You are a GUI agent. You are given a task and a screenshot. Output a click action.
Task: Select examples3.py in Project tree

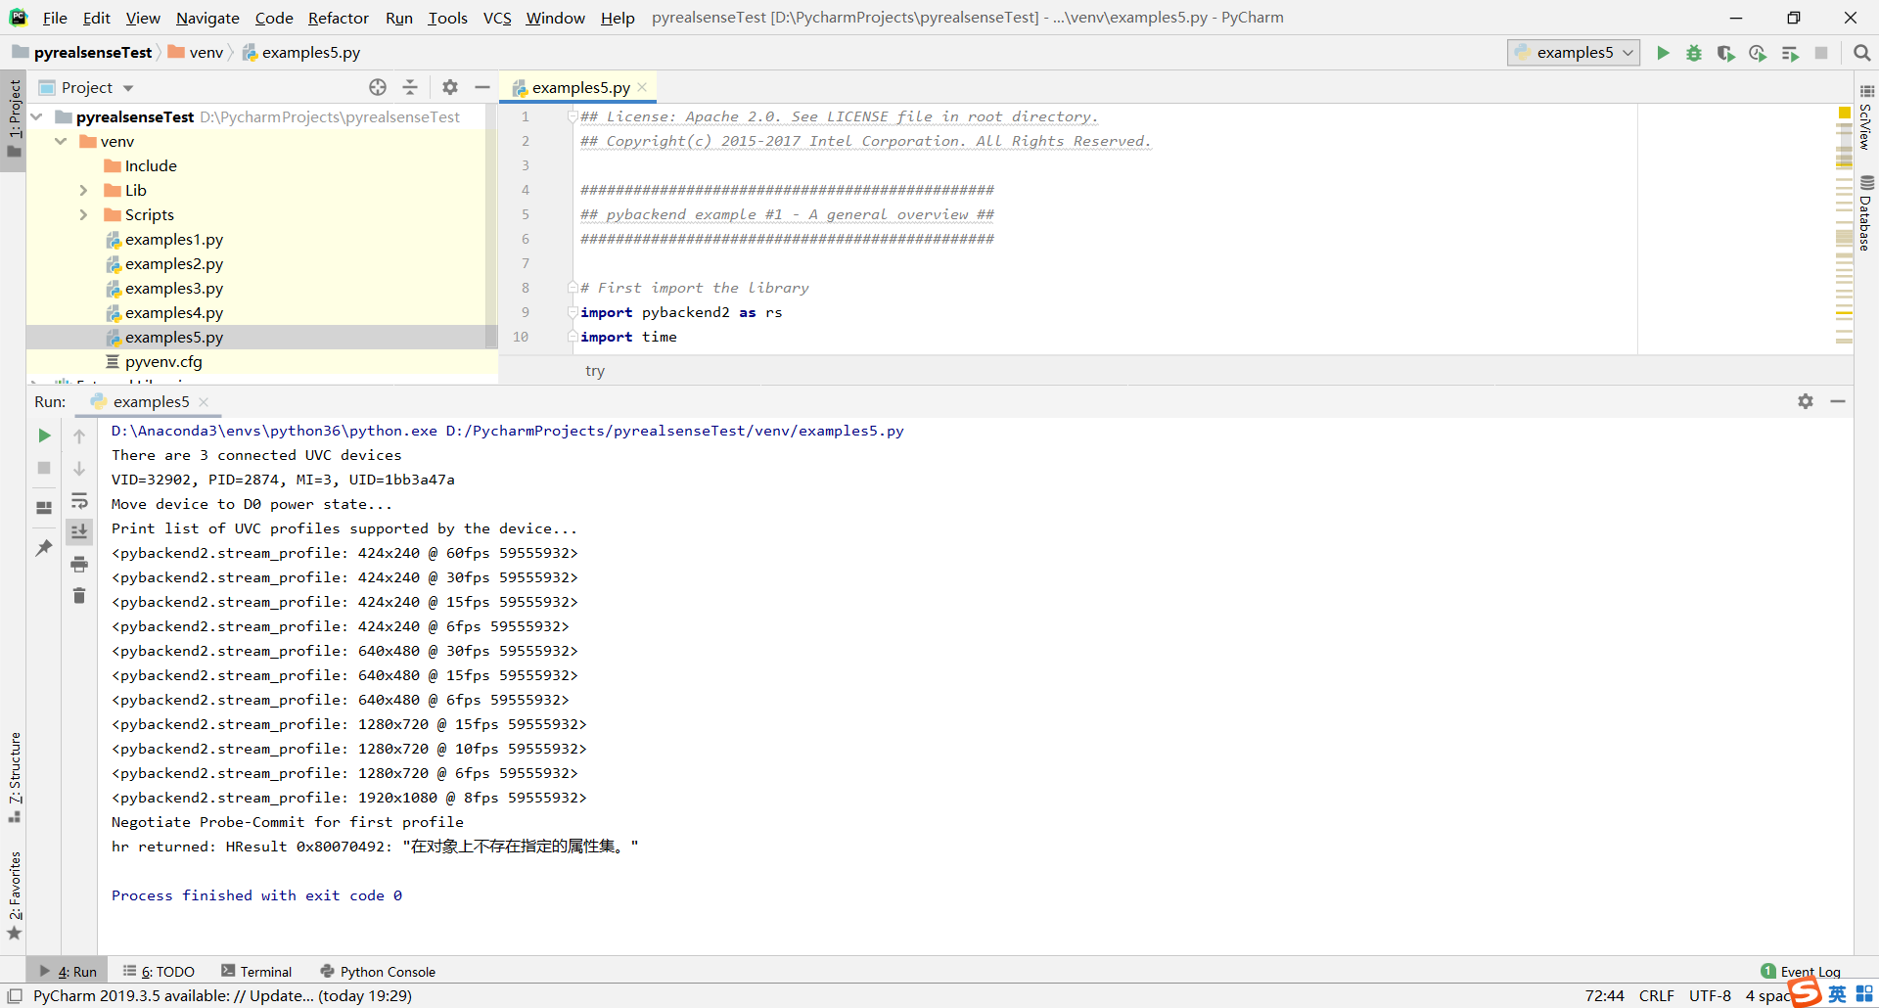click(173, 288)
